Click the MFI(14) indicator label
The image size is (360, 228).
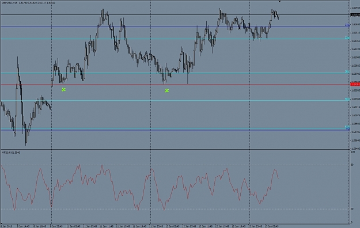click(11, 153)
